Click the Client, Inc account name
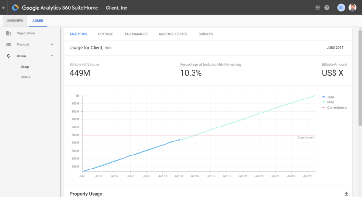This screenshot has height=197, width=362. (117, 8)
